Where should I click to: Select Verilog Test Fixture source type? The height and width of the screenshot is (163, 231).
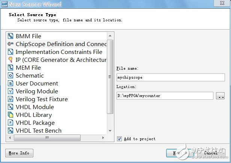(42, 99)
